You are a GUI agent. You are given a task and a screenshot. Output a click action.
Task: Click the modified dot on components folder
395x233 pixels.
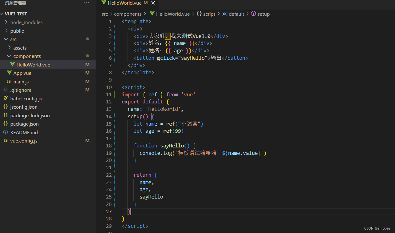(x=88, y=56)
